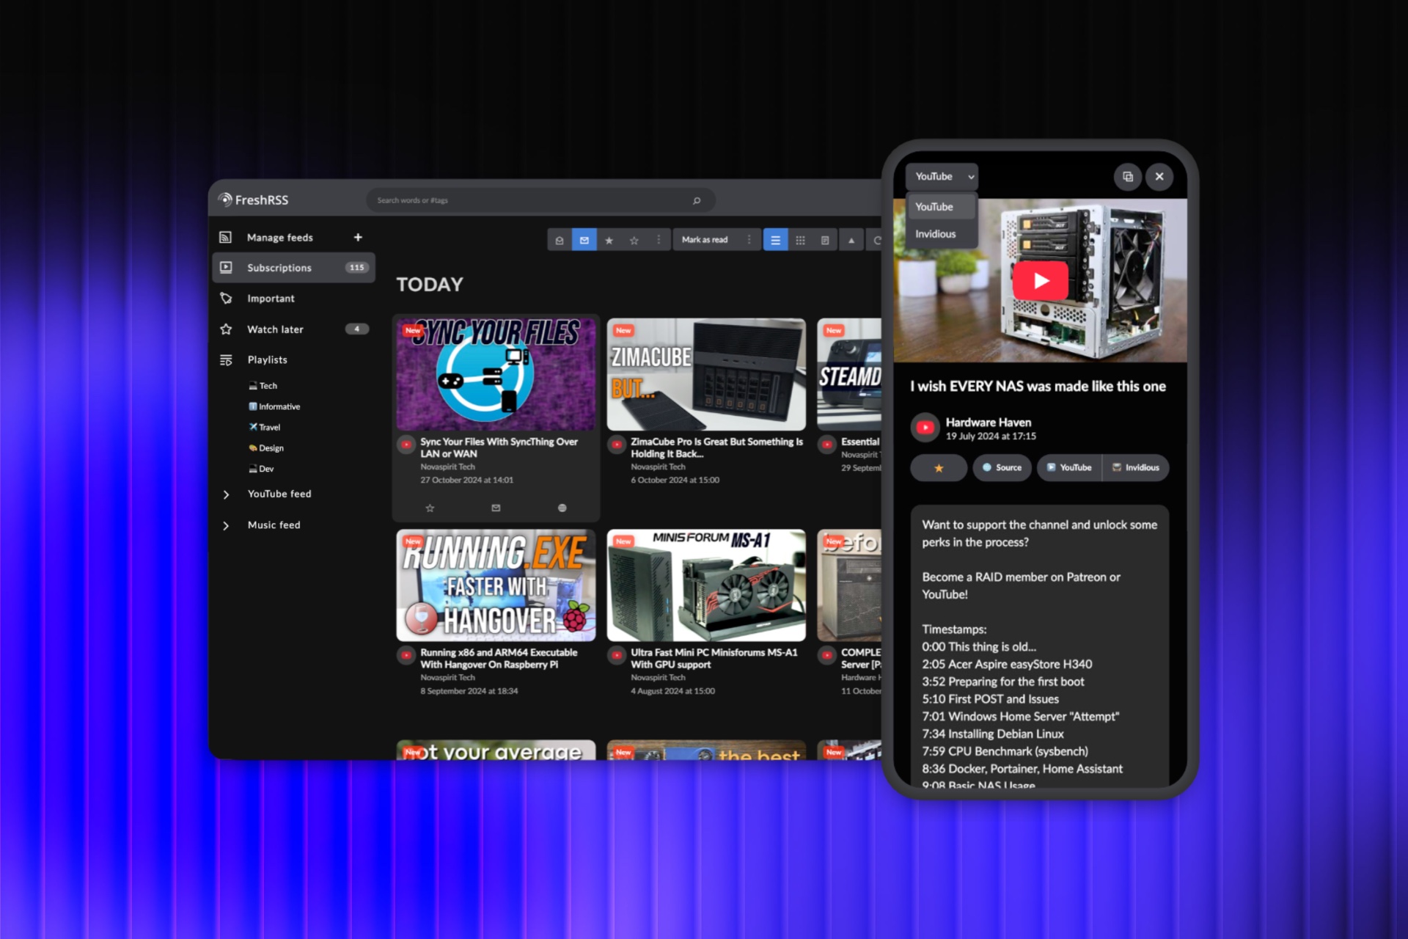Favorite the NAS video with the star toggle
Image resolution: width=1408 pixels, height=939 pixels.
pyautogui.click(x=938, y=467)
